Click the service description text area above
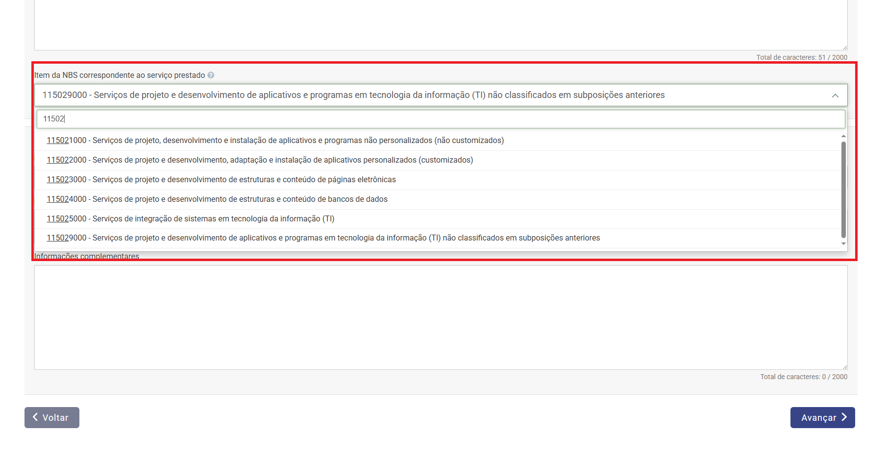887x458 pixels. click(440, 24)
